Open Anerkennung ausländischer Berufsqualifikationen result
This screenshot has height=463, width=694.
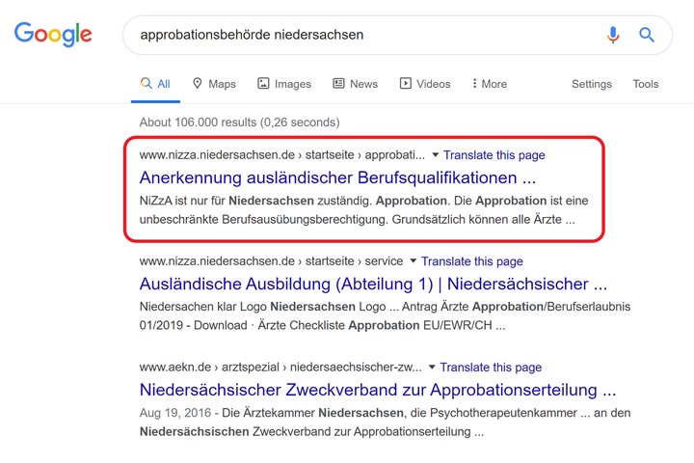click(337, 178)
